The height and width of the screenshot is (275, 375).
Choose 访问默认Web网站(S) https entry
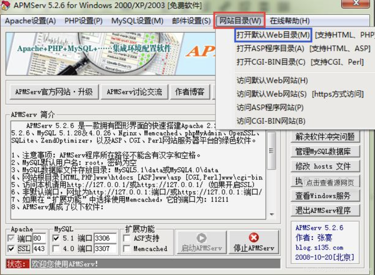[x=300, y=94]
